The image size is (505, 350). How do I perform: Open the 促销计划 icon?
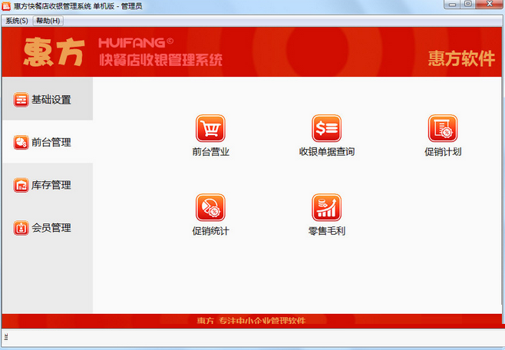point(443,128)
